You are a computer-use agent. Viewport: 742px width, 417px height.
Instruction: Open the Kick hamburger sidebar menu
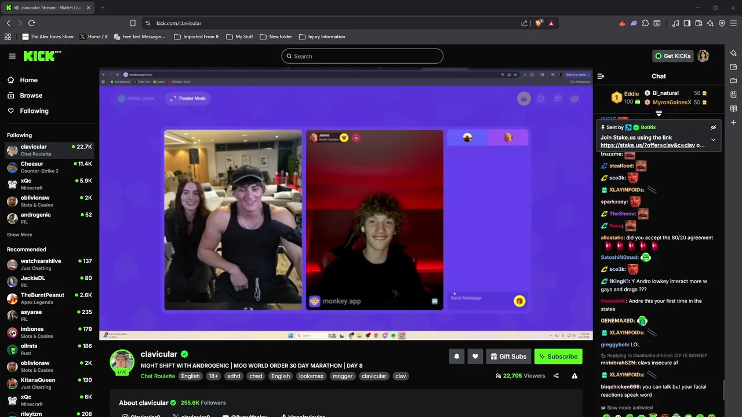pos(12,56)
